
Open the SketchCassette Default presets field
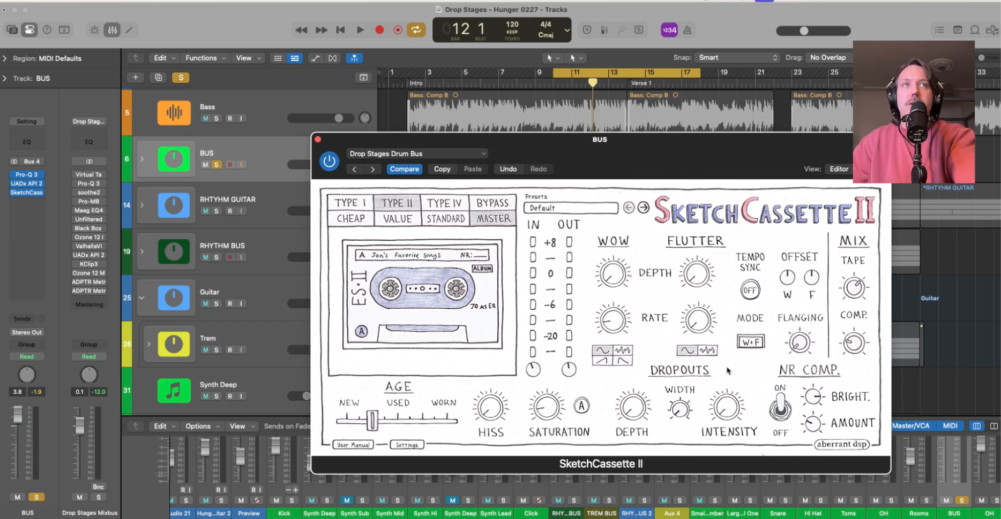click(571, 208)
